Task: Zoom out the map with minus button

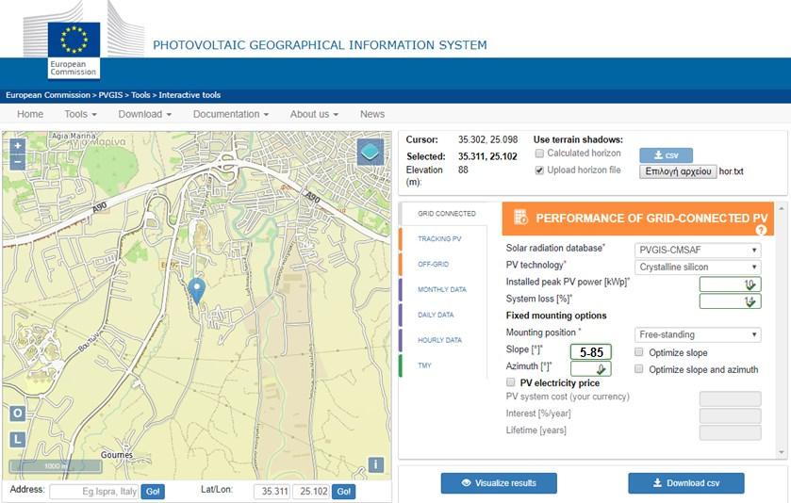Action: (18, 162)
